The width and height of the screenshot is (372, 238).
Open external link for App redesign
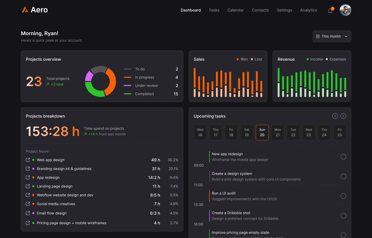(x=28, y=178)
